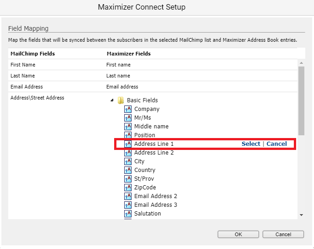The width and height of the screenshot is (314, 249).
Task: Click the MailChimp Fields column header
Action: click(x=33, y=54)
